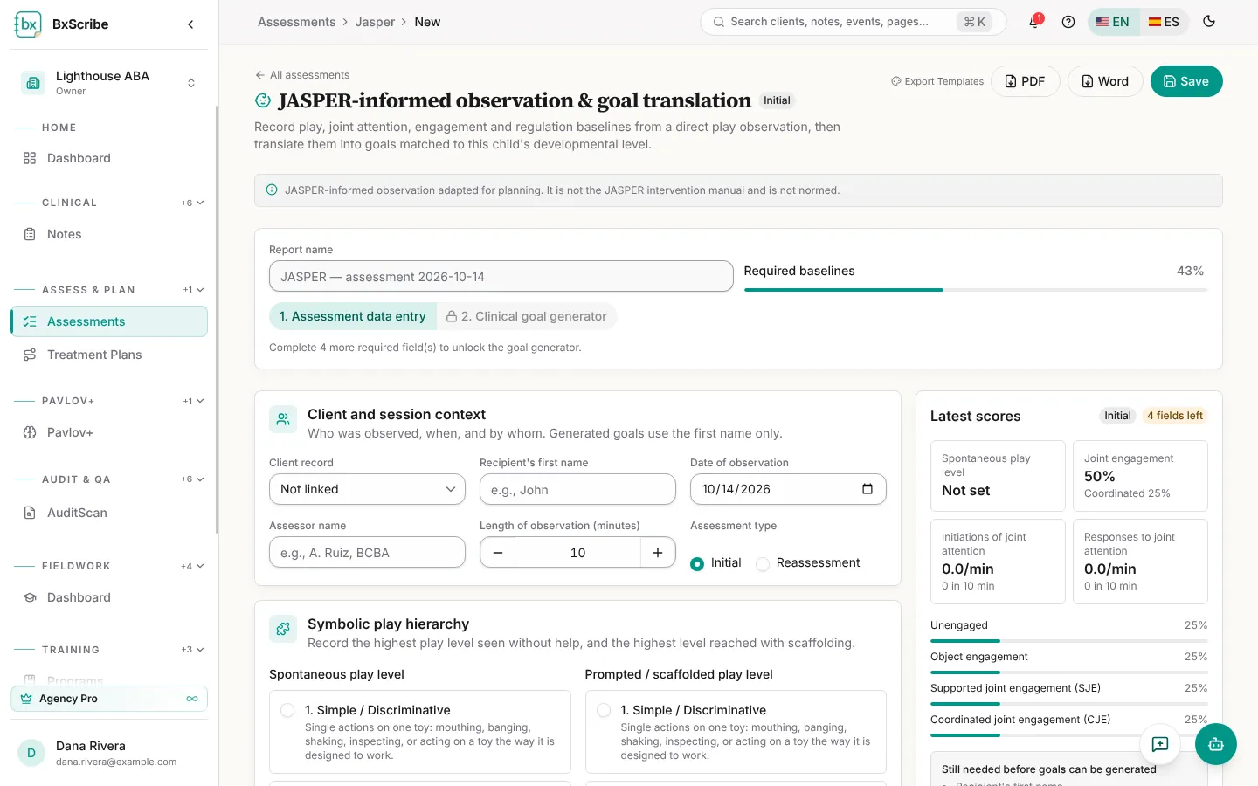The width and height of the screenshot is (1258, 786).
Task: Choose spontaneous level 1. Simple / Discriminative
Action: 420,732
